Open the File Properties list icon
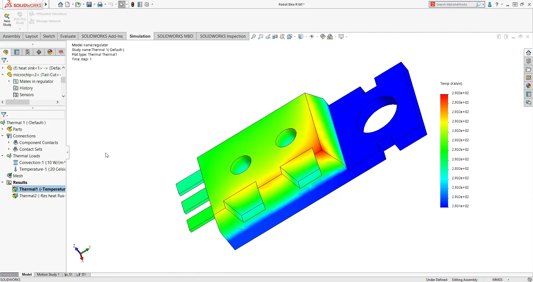533x282 pixels. pyautogui.click(x=140, y=4)
